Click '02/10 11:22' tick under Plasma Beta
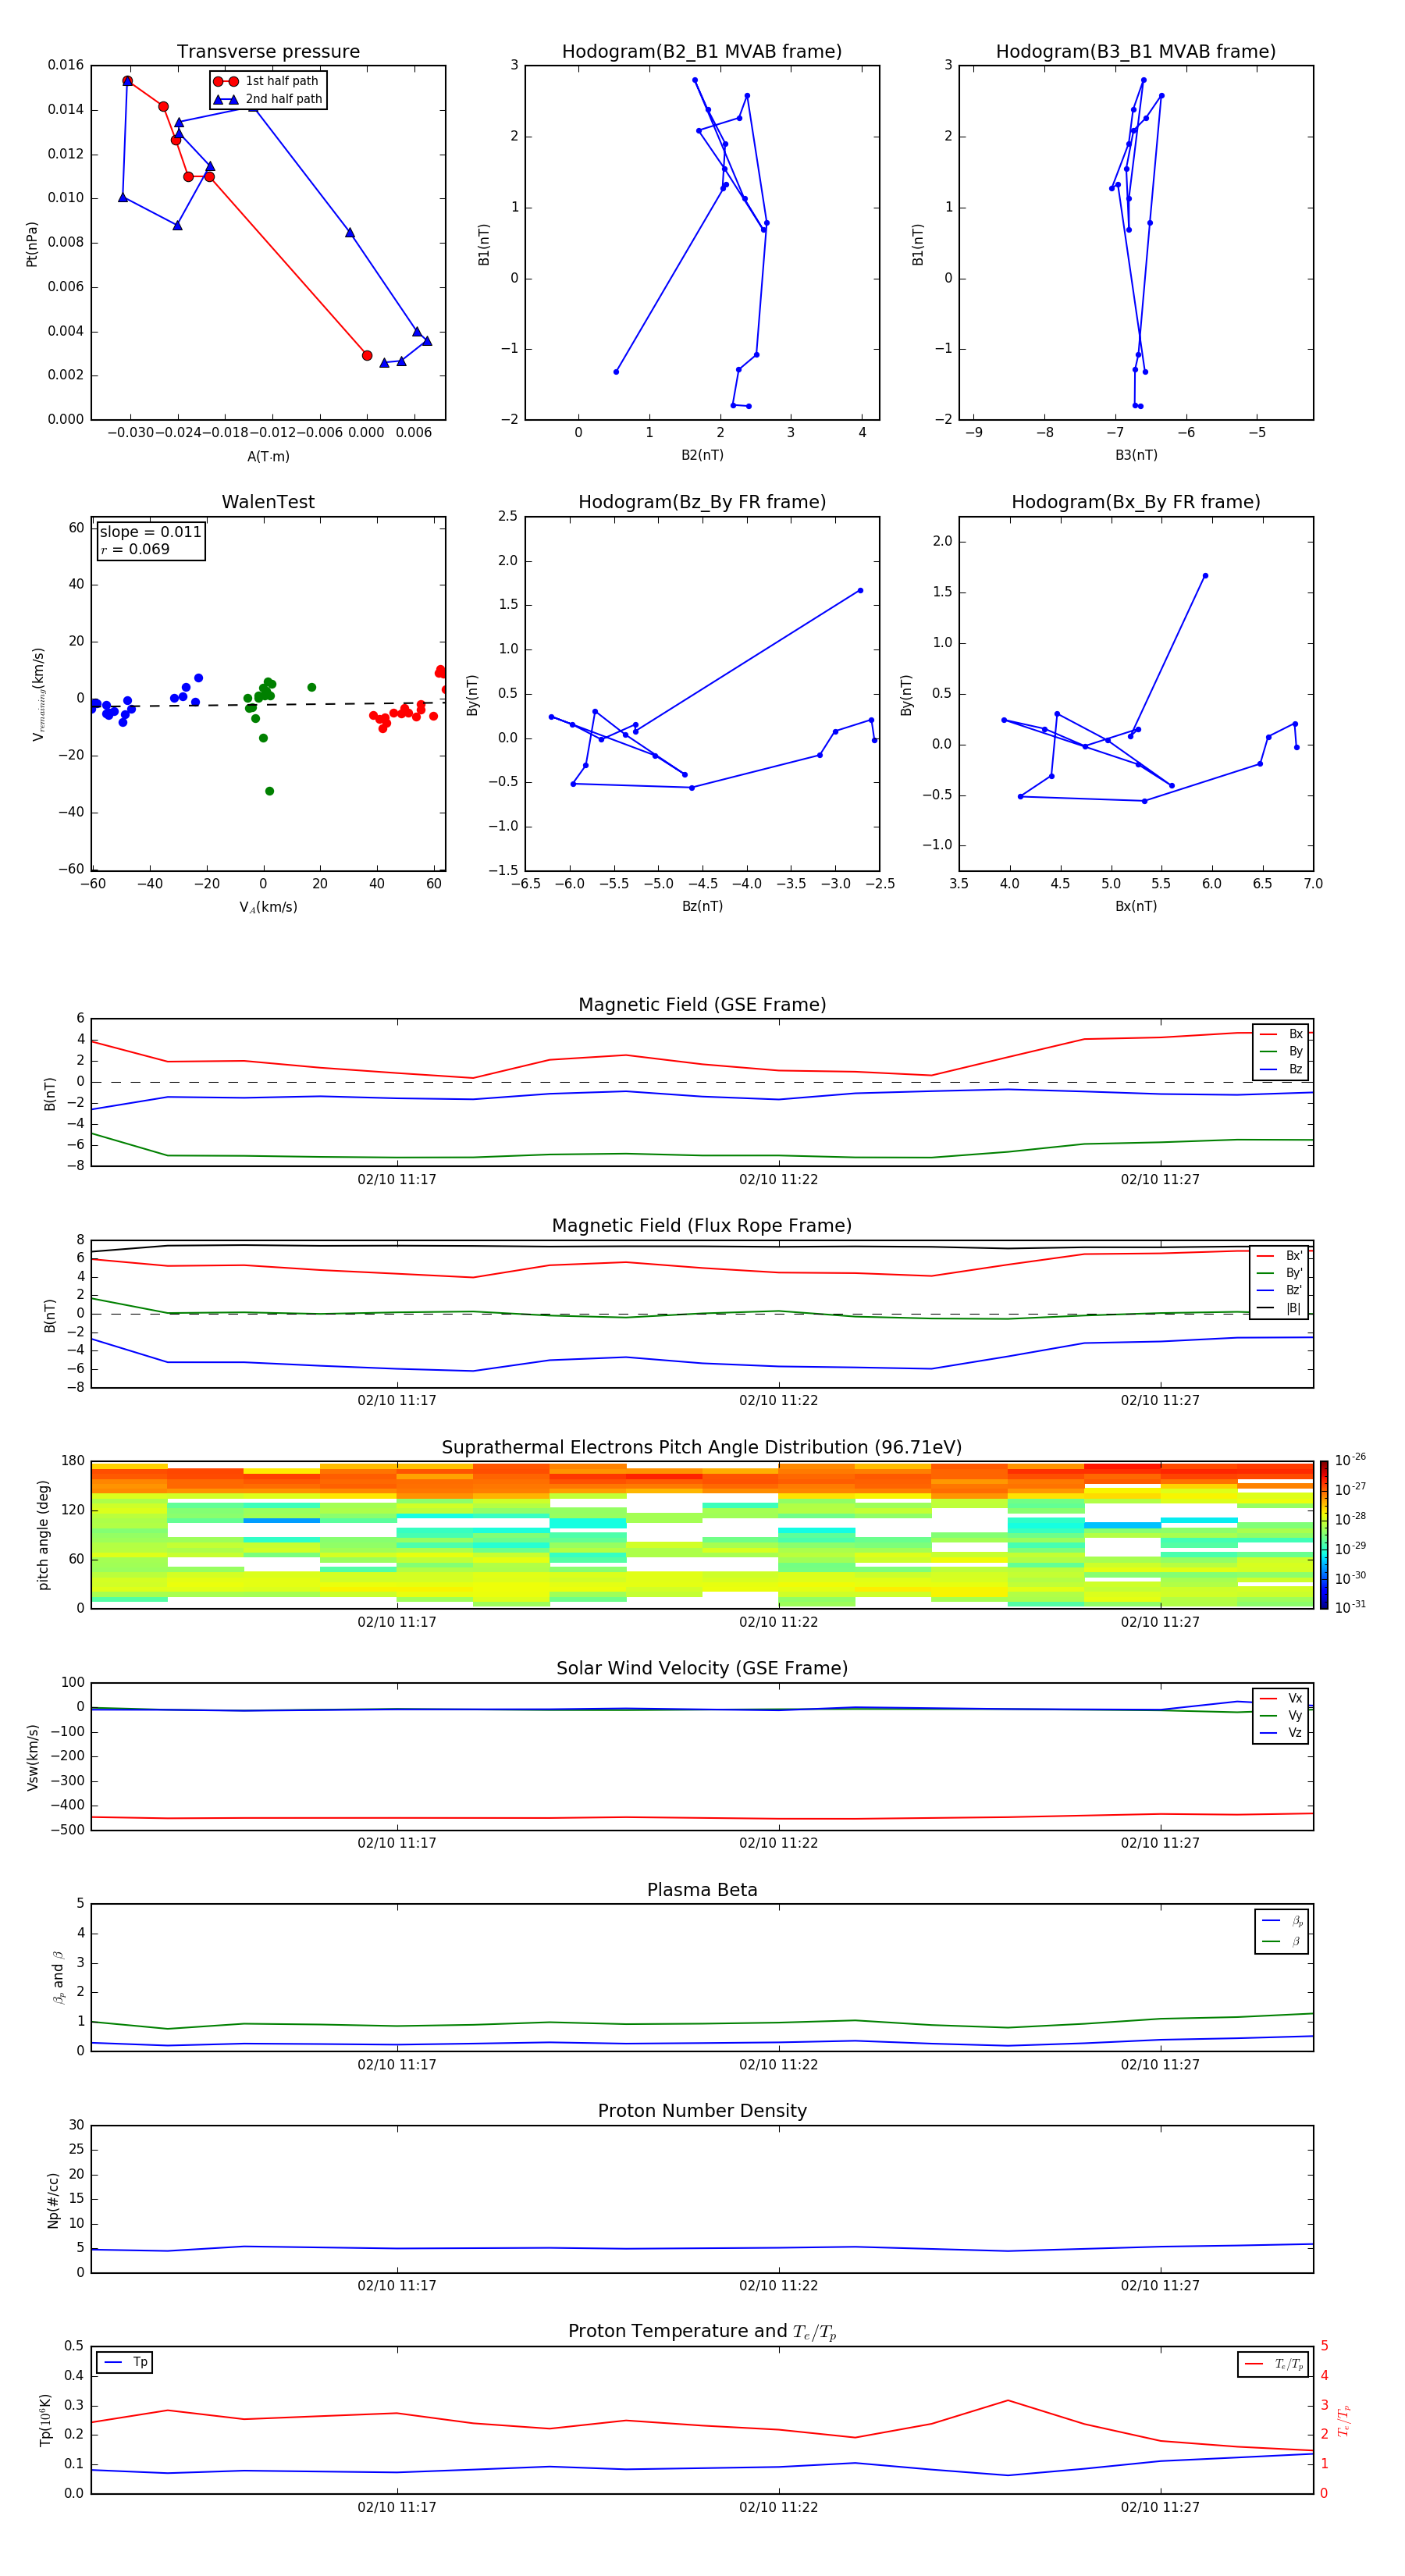This screenshot has width=1405, height=2576. click(779, 2065)
